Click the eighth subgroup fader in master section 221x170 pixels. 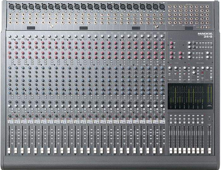click(x=202, y=151)
